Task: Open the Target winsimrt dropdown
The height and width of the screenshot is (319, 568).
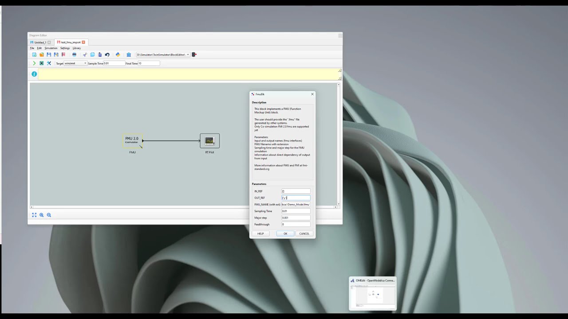Action: (75, 63)
